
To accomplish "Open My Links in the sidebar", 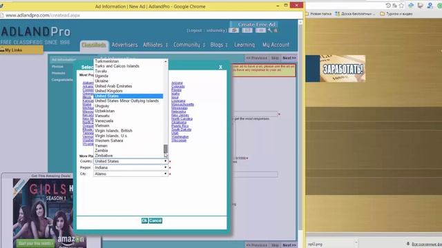I will coord(21,50).
